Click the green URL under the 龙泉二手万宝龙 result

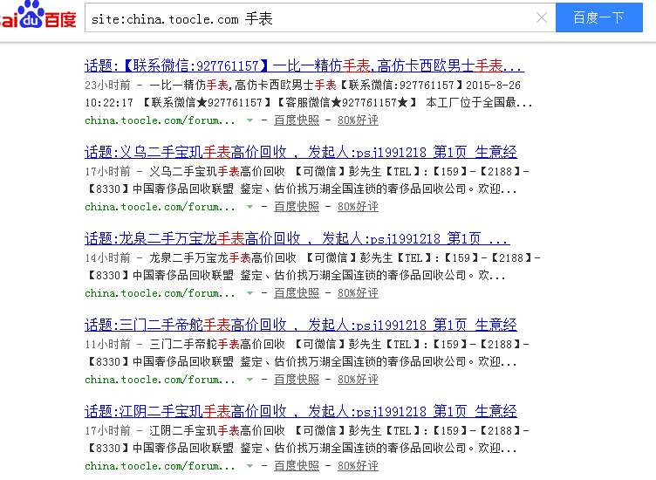[160, 293]
